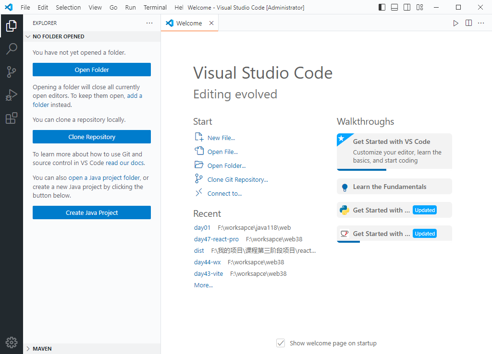The width and height of the screenshot is (492, 354).
Task: Click the star icon on Get Started card
Action: 342,139
